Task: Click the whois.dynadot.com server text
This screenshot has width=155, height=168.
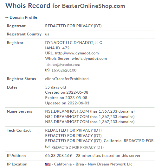Action: [x=89, y=59]
